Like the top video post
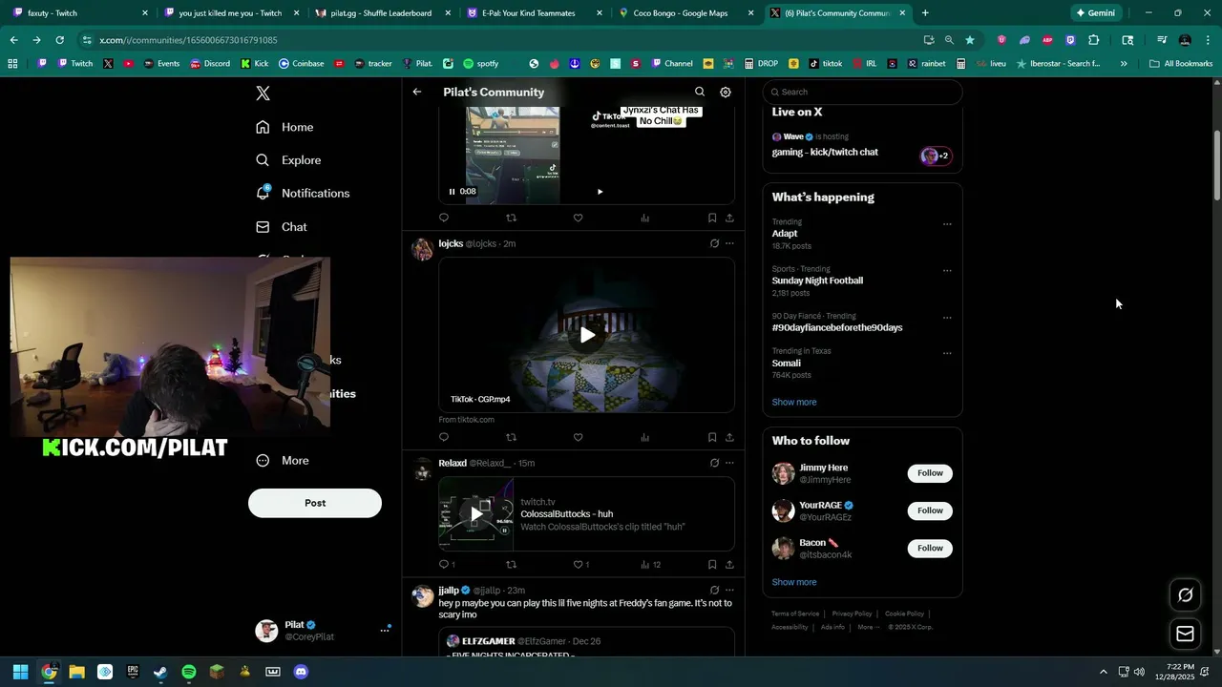 point(578,218)
